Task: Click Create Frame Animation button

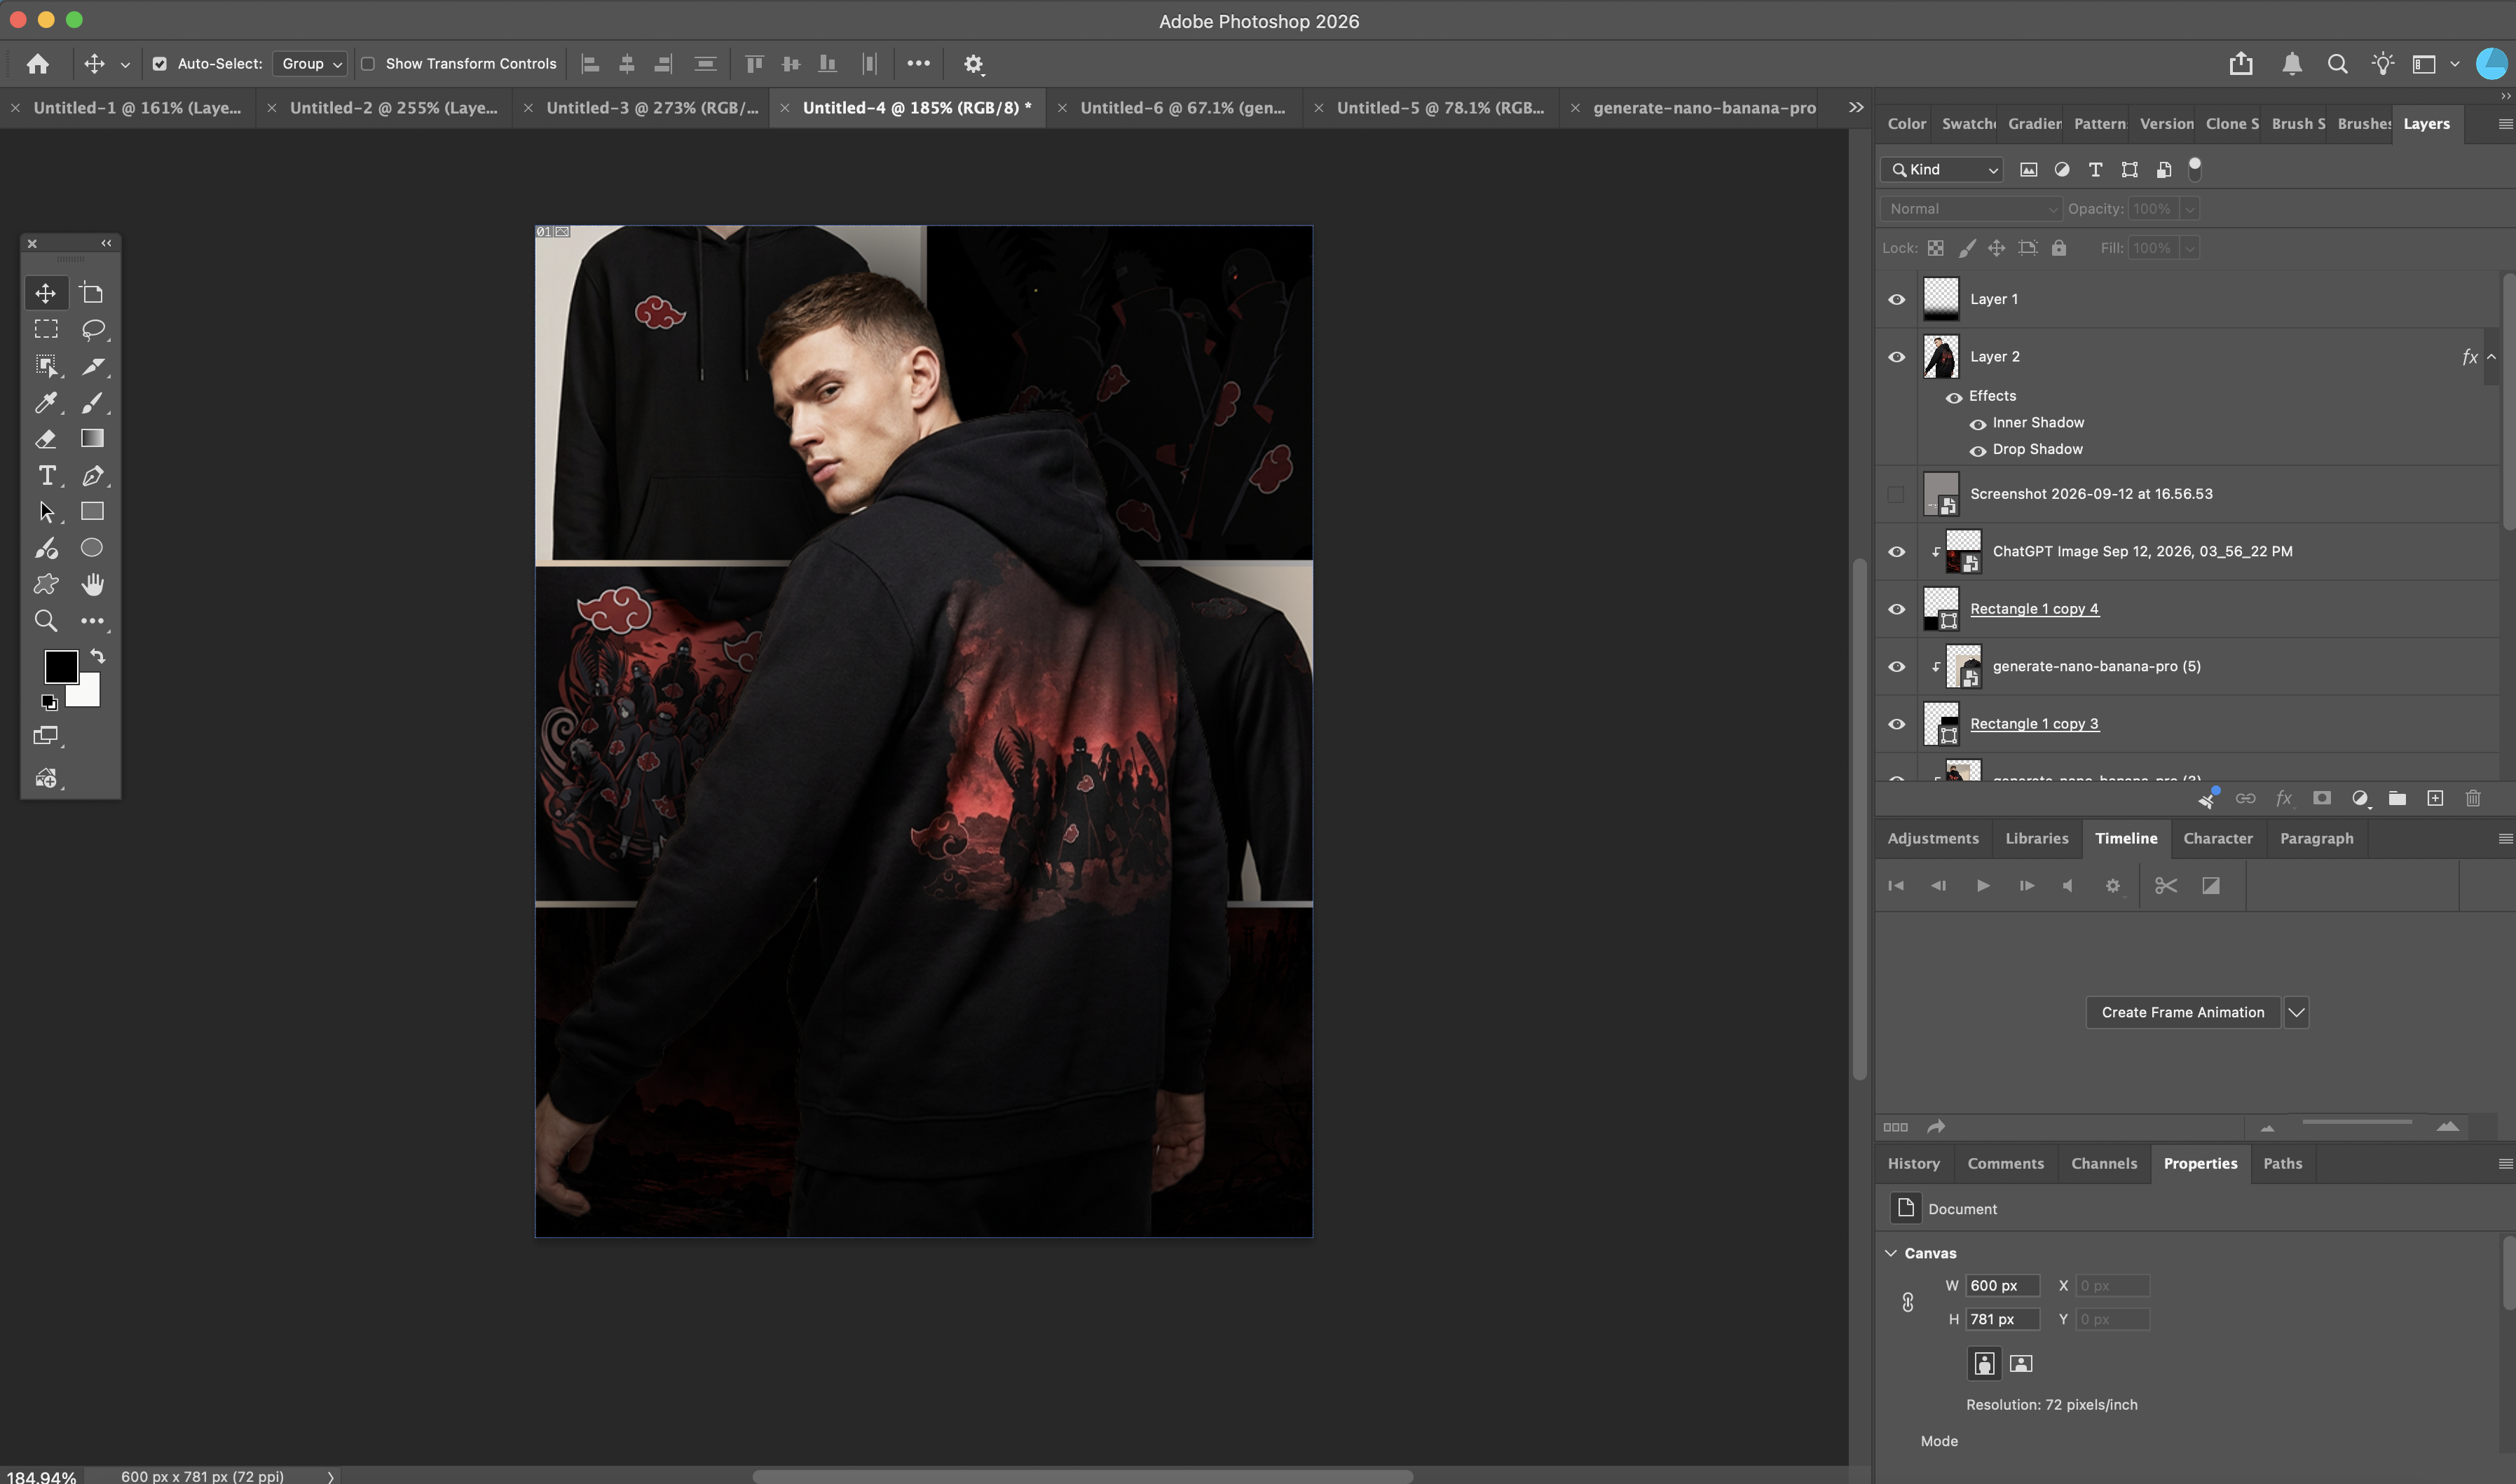Action: click(2182, 1013)
